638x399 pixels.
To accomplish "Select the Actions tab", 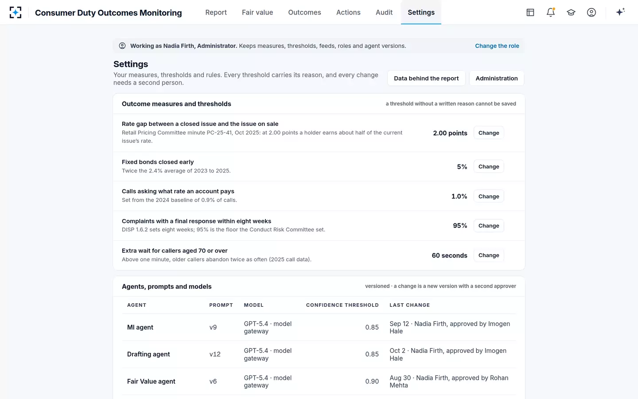I will pos(348,12).
